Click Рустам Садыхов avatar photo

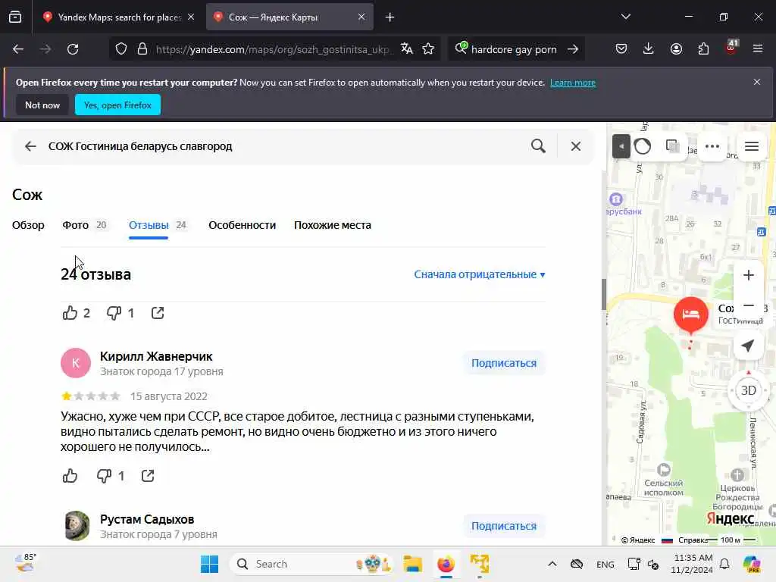pos(77,526)
